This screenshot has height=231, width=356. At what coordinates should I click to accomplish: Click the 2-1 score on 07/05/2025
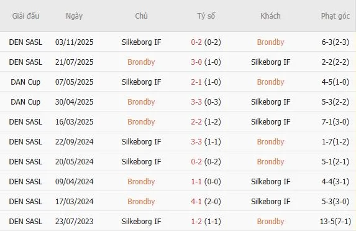click(x=196, y=82)
